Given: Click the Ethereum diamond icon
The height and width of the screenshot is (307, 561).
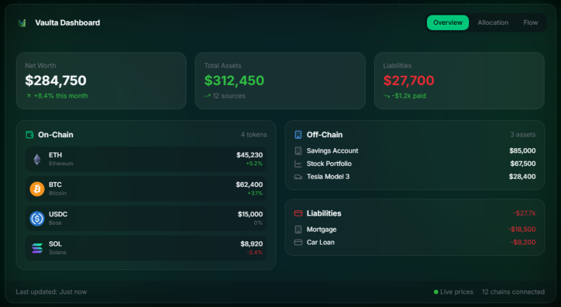Looking at the screenshot, I should (x=37, y=159).
